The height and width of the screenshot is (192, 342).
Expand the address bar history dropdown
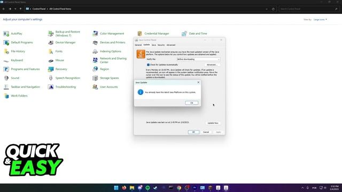click(267, 9)
